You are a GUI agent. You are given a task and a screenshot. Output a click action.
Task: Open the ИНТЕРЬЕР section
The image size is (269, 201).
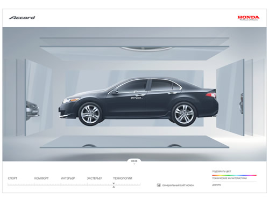coord(68,178)
